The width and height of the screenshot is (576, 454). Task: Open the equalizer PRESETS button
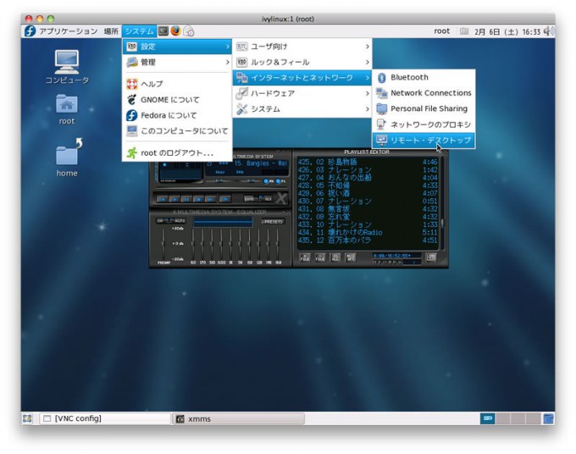[x=273, y=221]
